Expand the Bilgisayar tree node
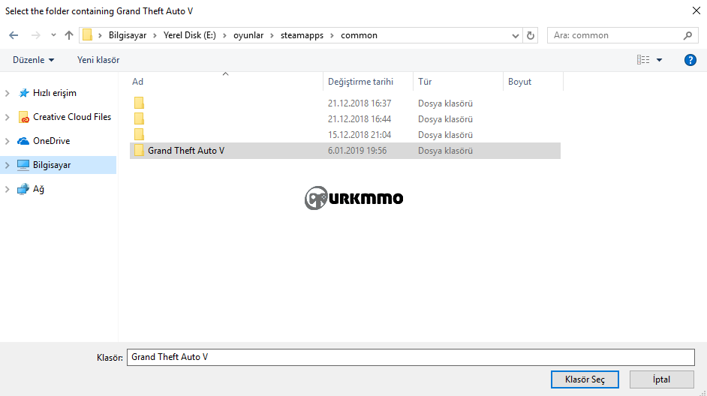 pos(8,165)
